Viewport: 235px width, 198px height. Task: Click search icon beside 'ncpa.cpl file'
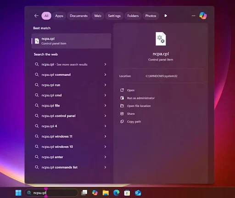(37, 106)
